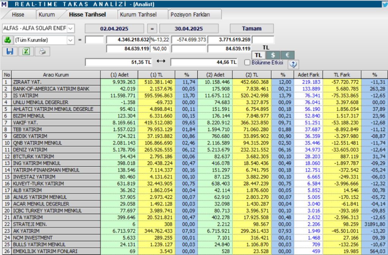Click the empty field left of 4.346.218.632

click(94, 39)
